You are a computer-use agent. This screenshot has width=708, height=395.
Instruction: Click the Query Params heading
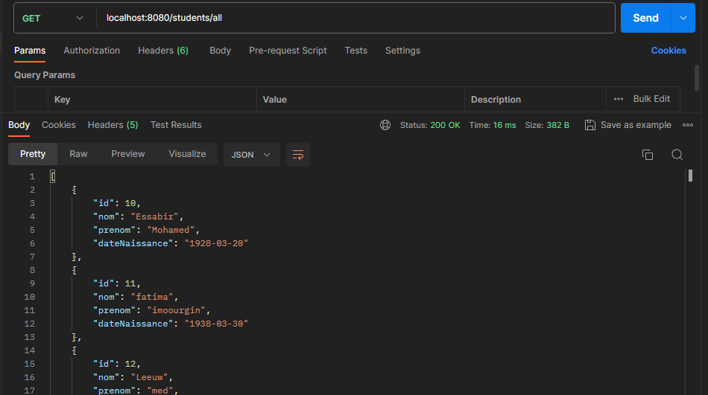pos(45,75)
